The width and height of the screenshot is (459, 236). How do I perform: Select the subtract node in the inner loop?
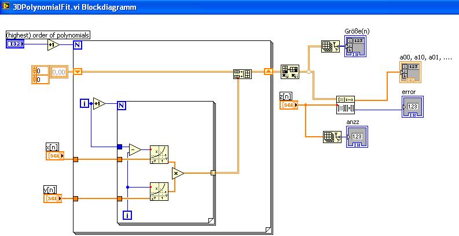[135, 149]
